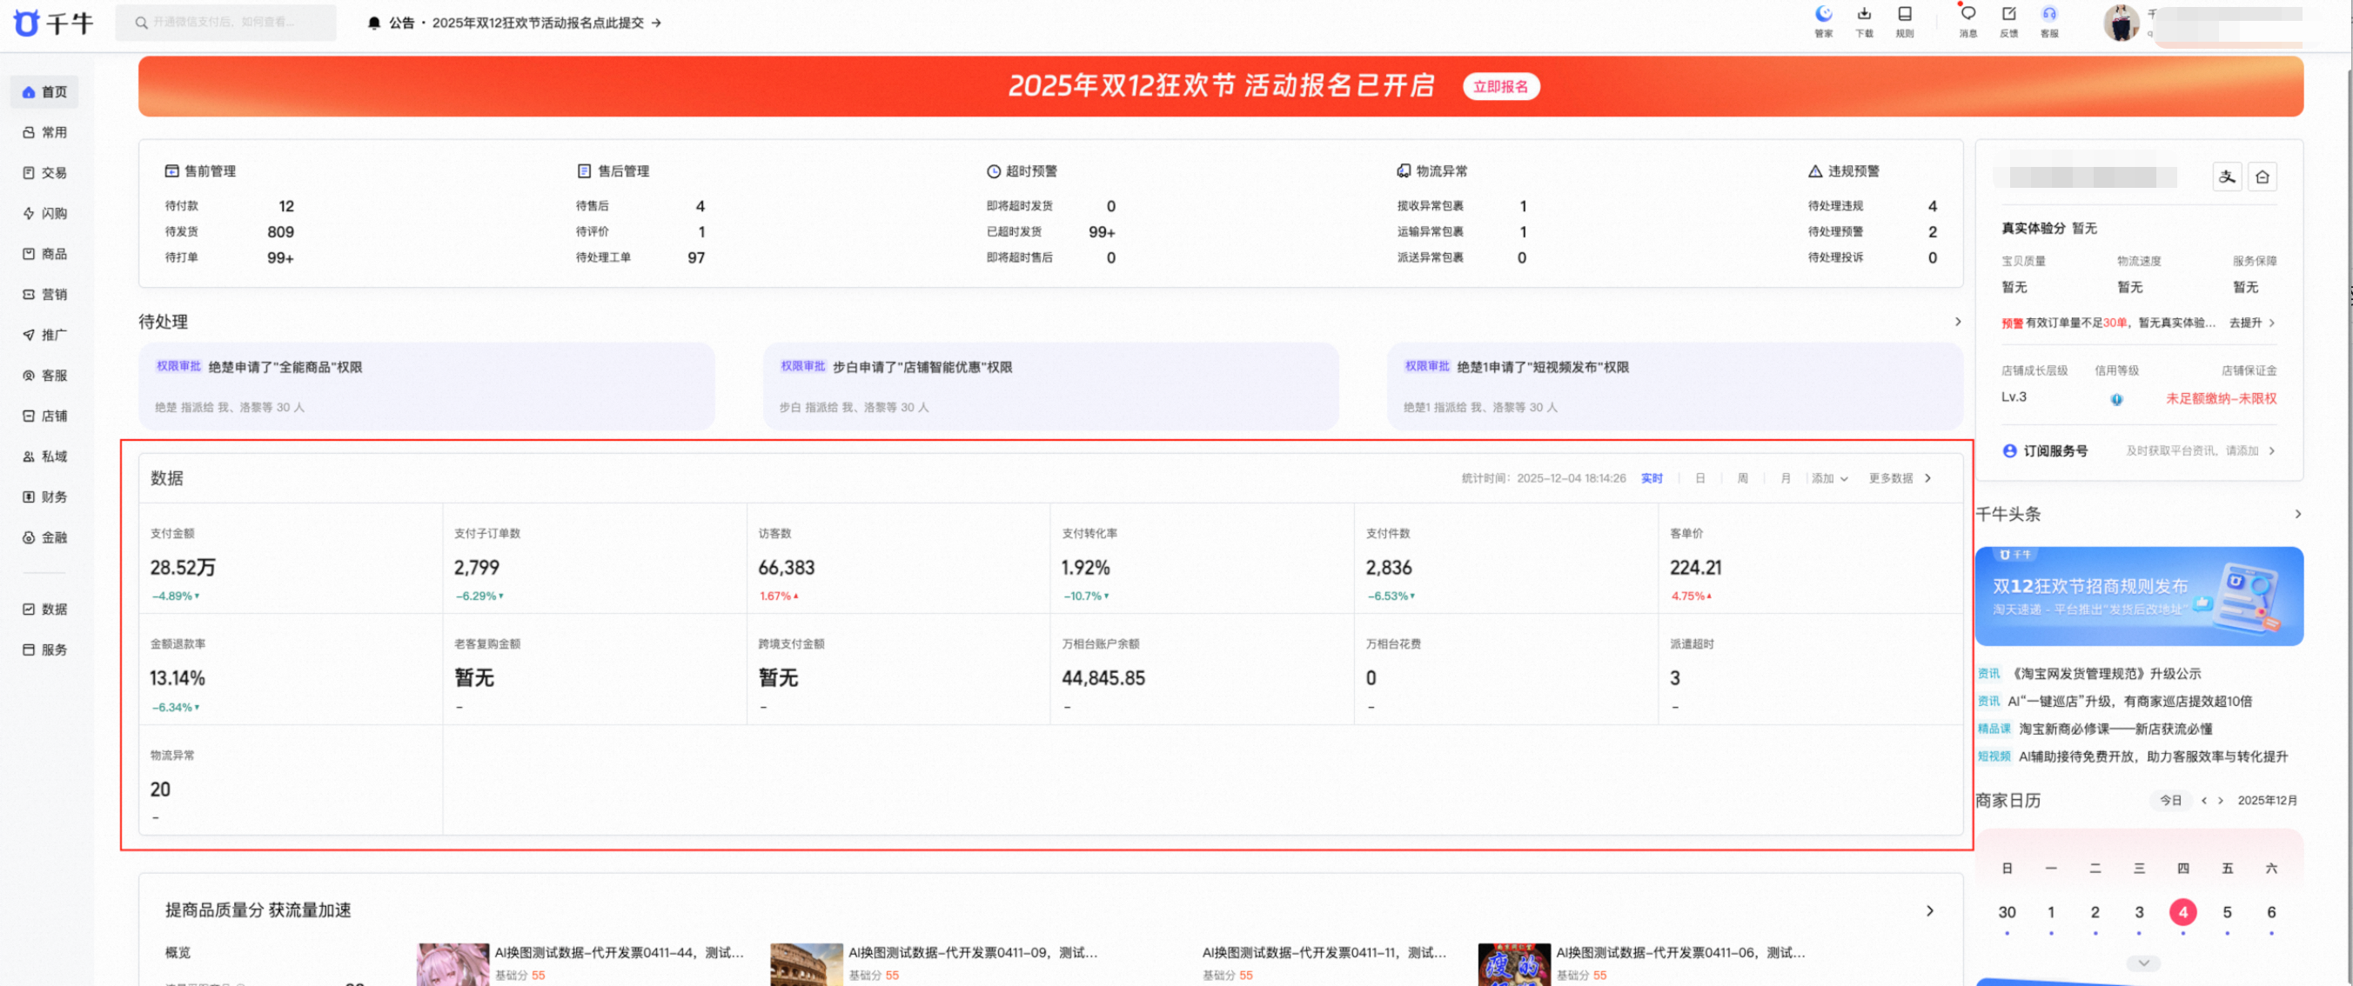Viewport: 2353px width, 986px height.
Task: Click the 支付金额 28.52万 metric card
Action: (291, 558)
